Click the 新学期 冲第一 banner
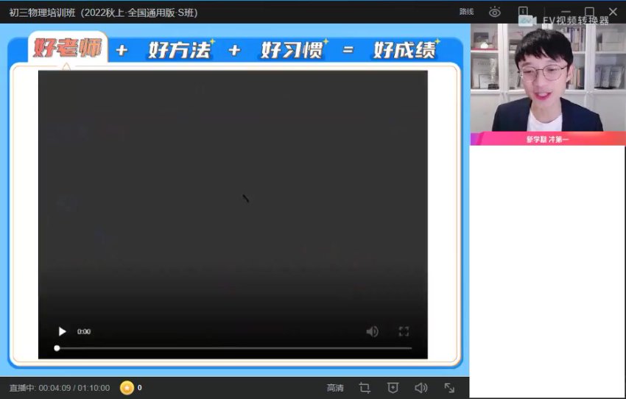This screenshot has width=626, height=399. (547, 139)
